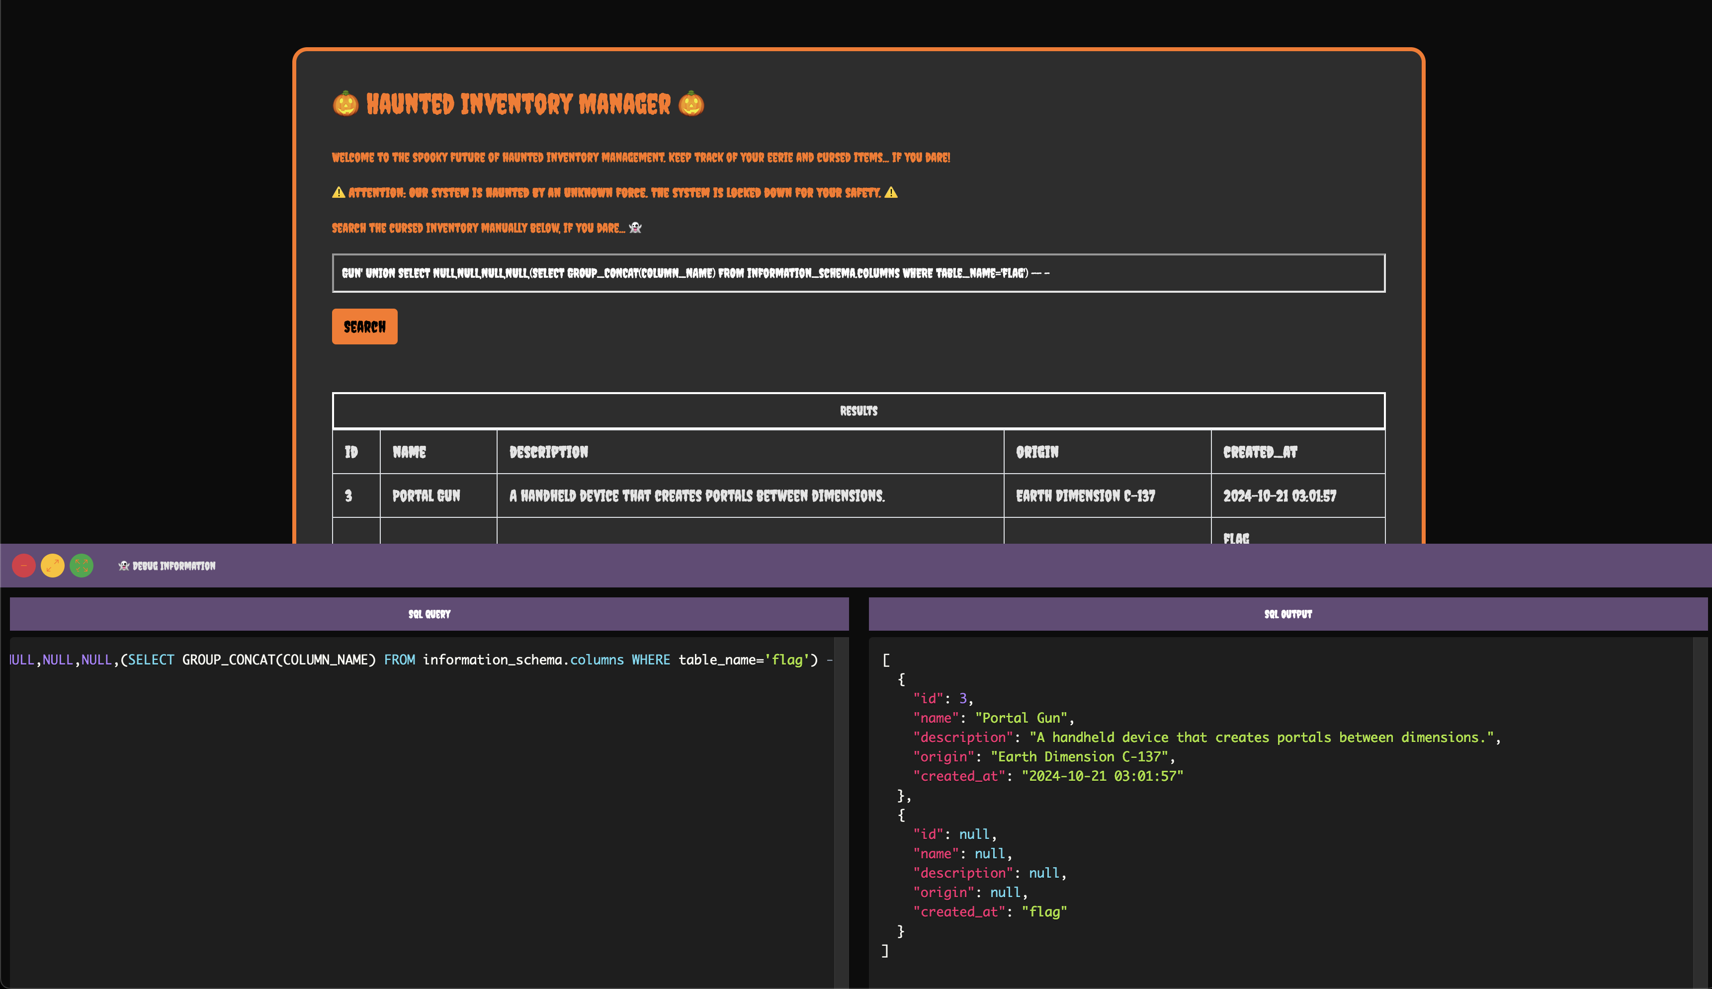Click the Haunted Inventory Manager heading

518,104
